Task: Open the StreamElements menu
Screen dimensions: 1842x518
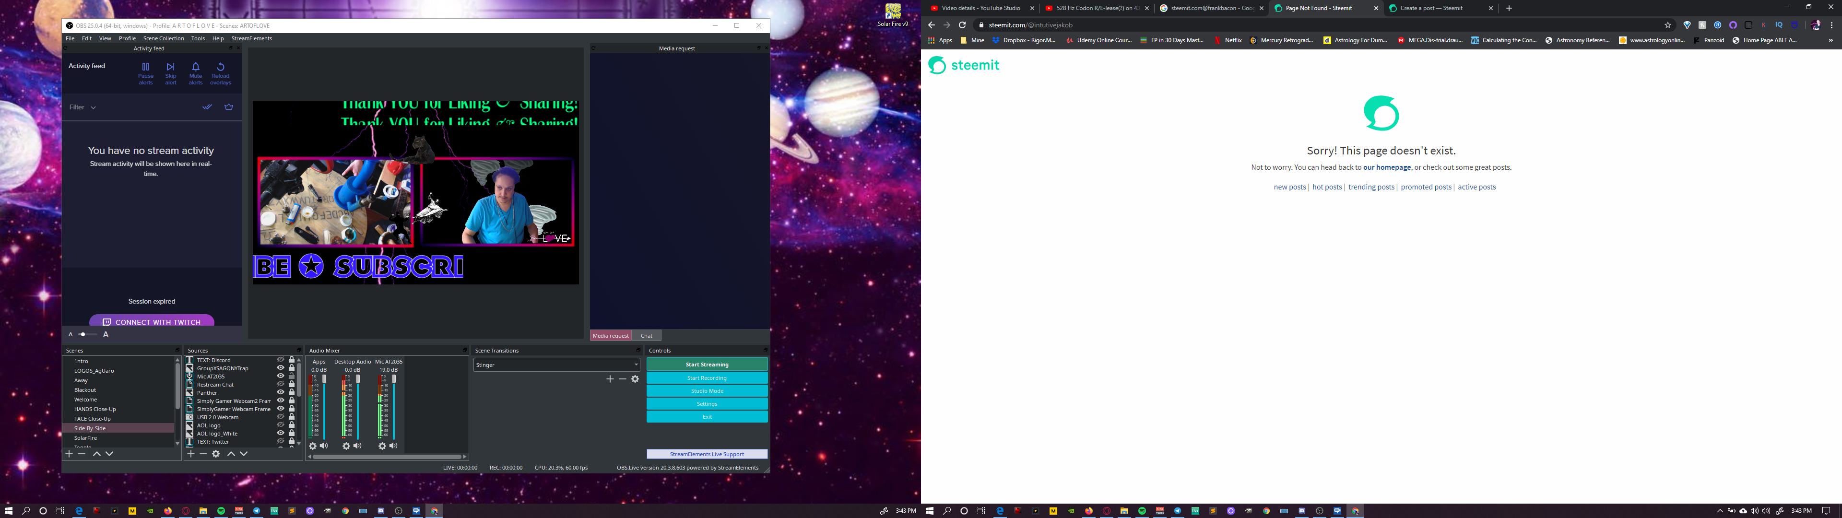Action: (252, 39)
